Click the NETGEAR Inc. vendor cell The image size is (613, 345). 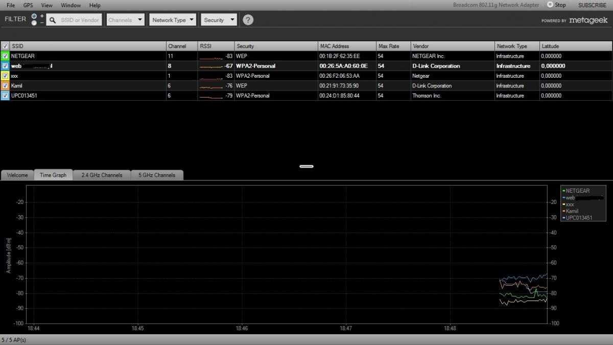[x=429, y=56]
